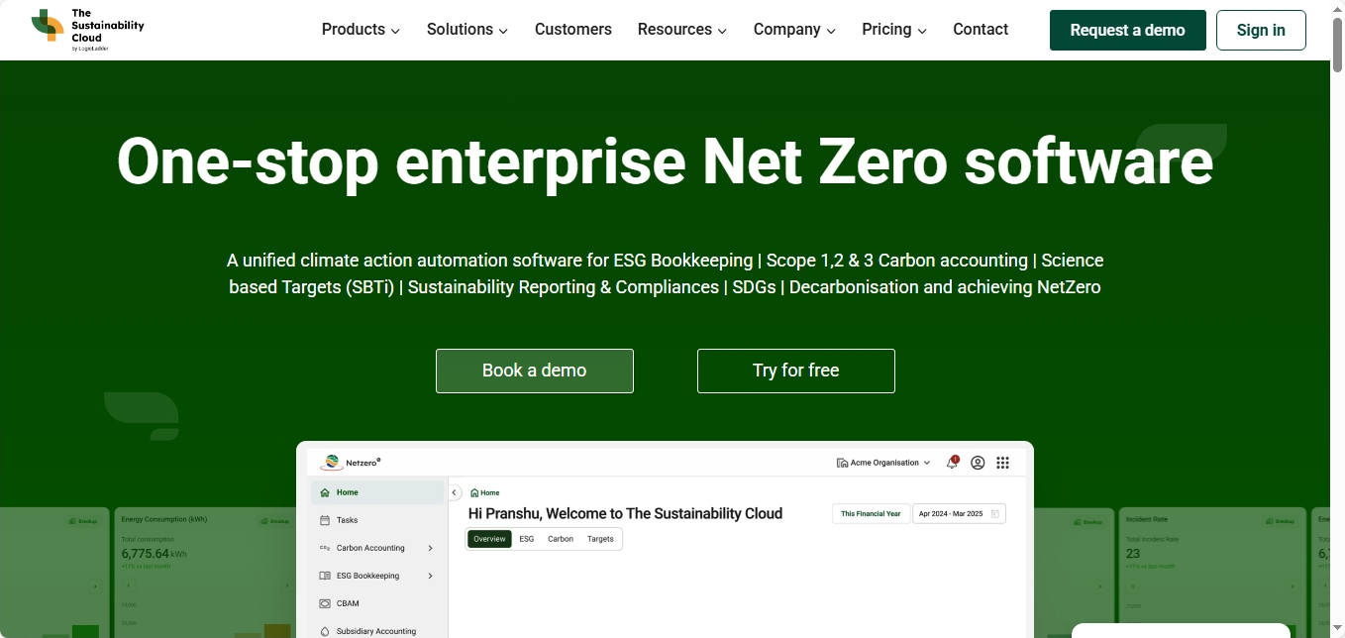This screenshot has width=1345, height=638.
Task: Collapse the dashboard sidebar with arrow button
Action: [455, 492]
